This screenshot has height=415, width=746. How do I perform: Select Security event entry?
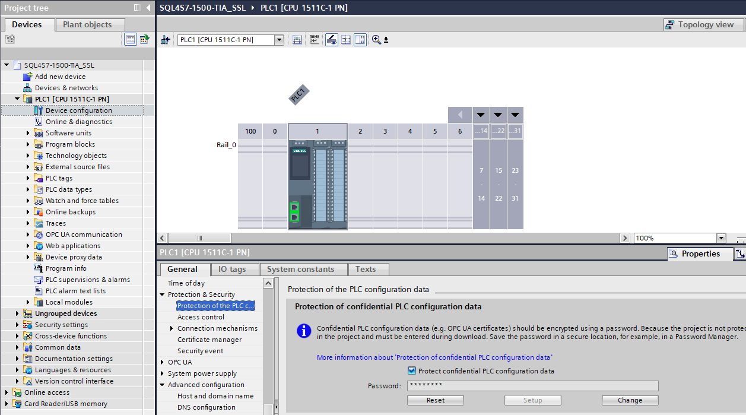pos(201,351)
